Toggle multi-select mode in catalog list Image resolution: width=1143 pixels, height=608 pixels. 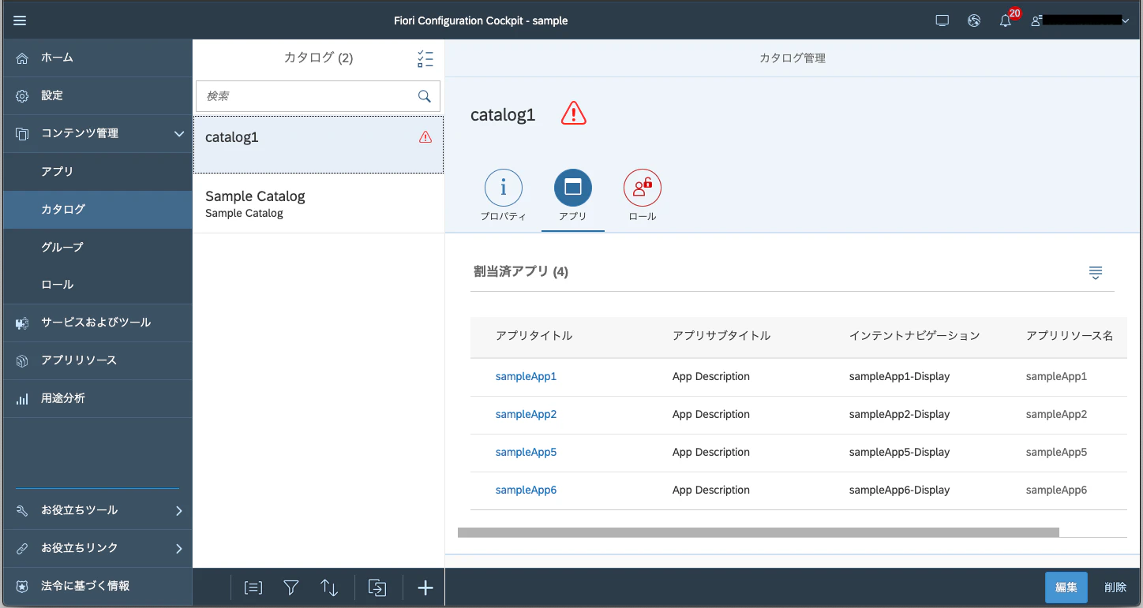point(425,58)
